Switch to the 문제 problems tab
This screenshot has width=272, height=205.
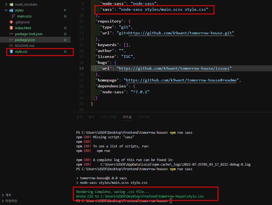[x=79, y=117]
